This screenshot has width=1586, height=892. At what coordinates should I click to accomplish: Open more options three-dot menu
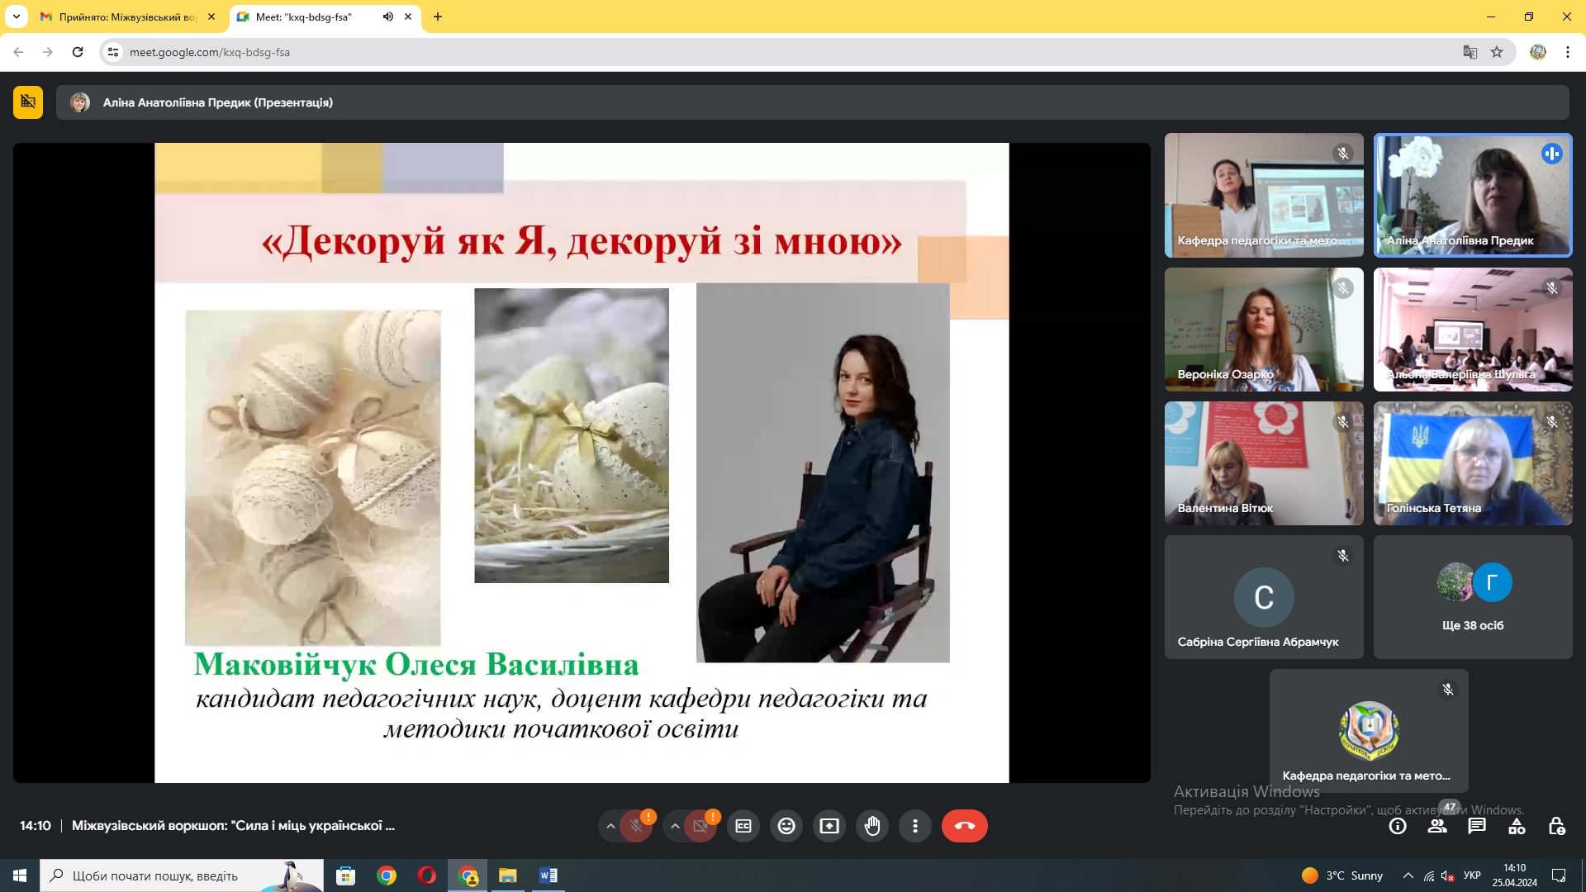(915, 826)
